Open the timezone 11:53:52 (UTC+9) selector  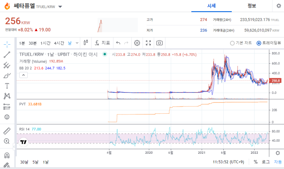pos(228,162)
